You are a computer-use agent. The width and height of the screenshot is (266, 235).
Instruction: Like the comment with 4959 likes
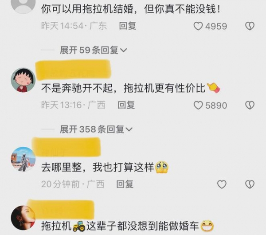click(x=198, y=26)
